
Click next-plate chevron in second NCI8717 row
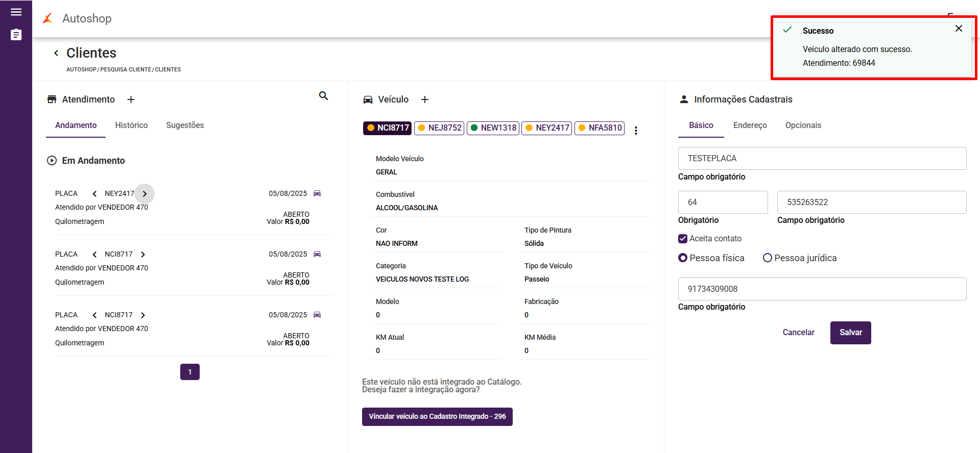pyautogui.click(x=143, y=315)
